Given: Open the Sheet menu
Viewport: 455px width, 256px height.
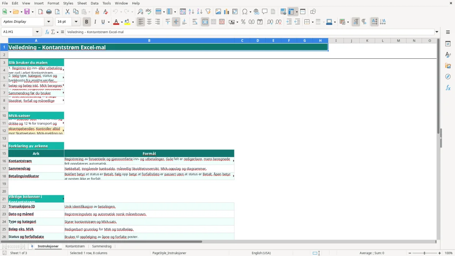Looking at the screenshot, I should [x=82, y=3].
